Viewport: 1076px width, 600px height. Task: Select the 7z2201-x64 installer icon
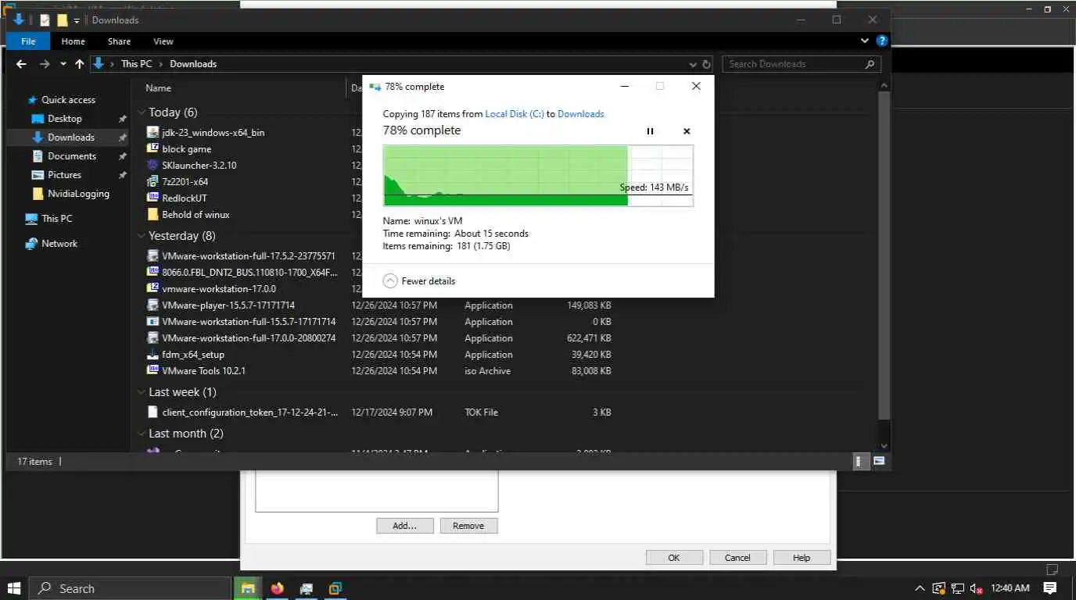pyautogui.click(x=153, y=181)
